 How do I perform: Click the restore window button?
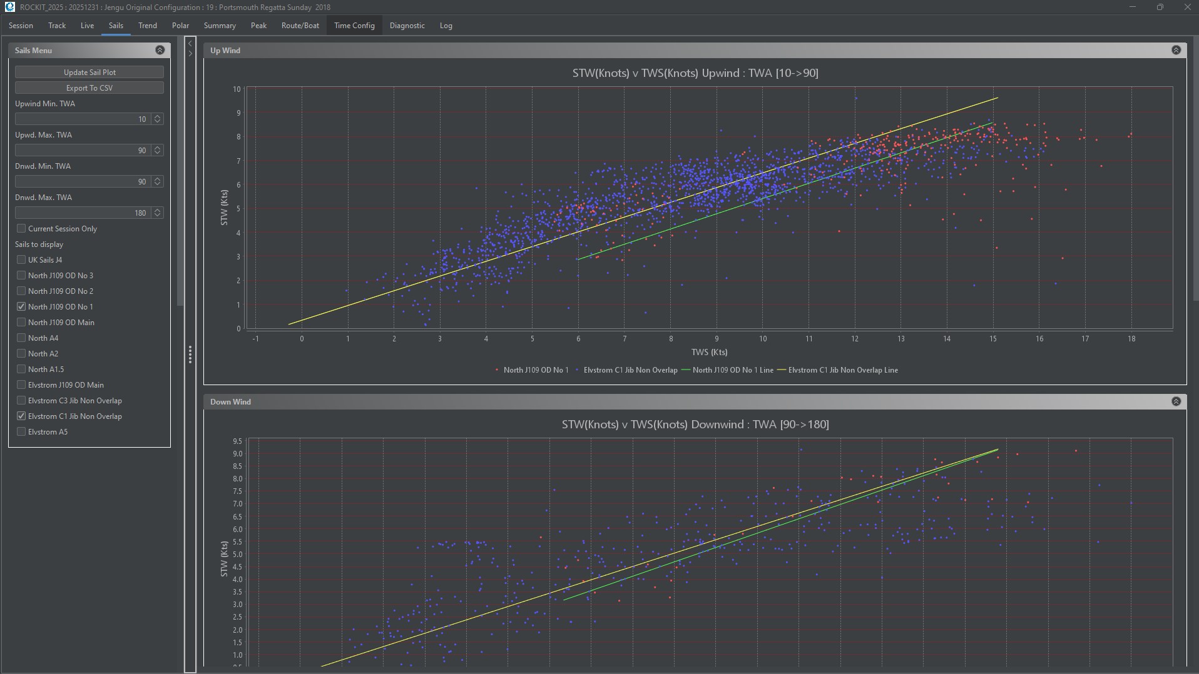click(1160, 7)
